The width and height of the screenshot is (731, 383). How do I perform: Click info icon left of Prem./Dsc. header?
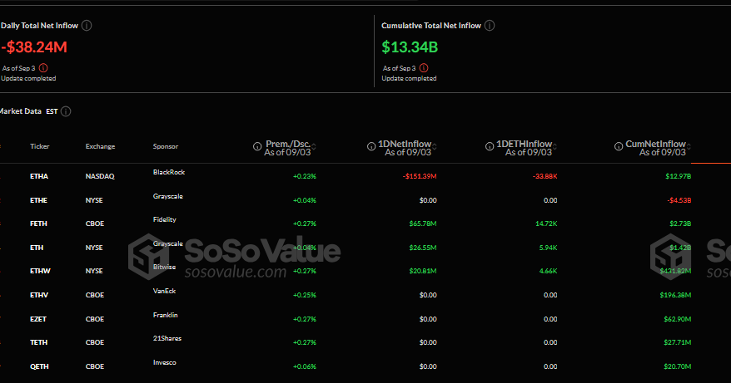[x=256, y=146]
